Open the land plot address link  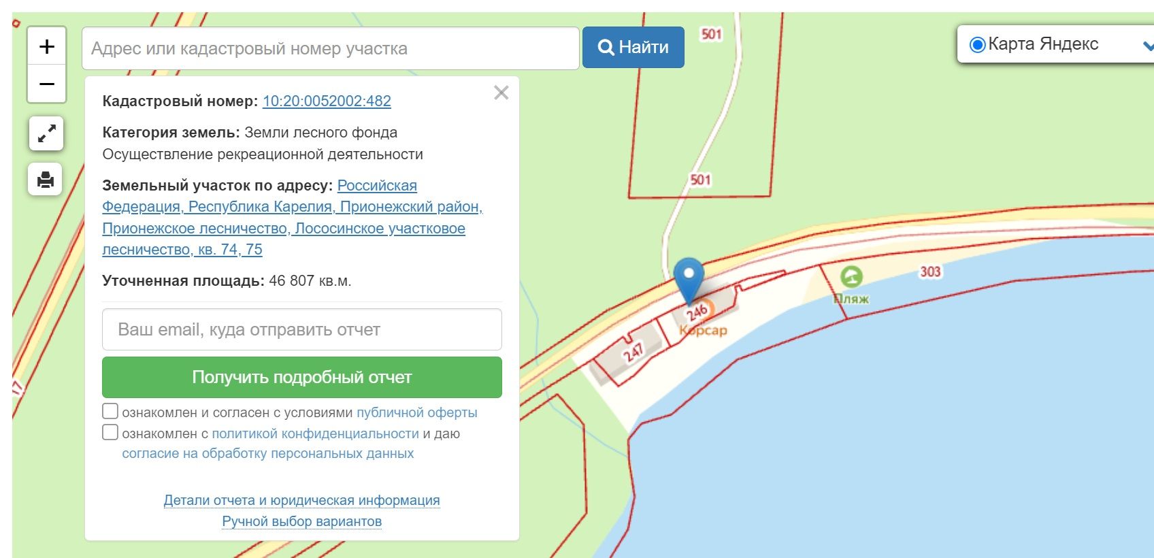click(292, 218)
